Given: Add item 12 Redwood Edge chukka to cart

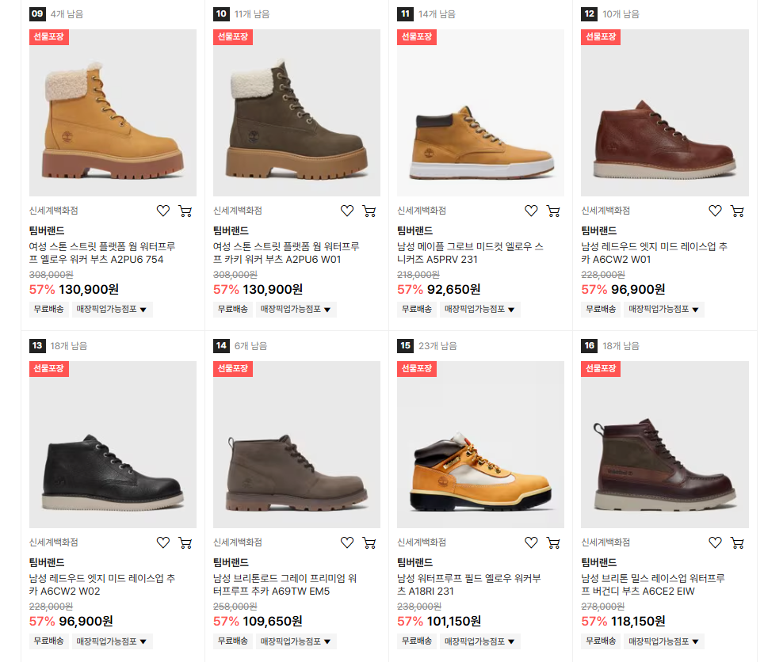Looking at the screenshot, I should point(737,211).
